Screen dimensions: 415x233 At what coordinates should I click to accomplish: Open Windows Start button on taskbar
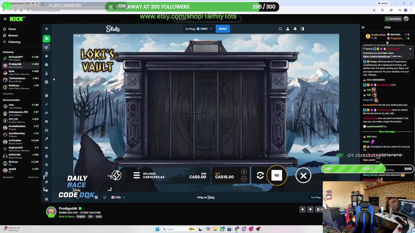[x=157, y=229]
